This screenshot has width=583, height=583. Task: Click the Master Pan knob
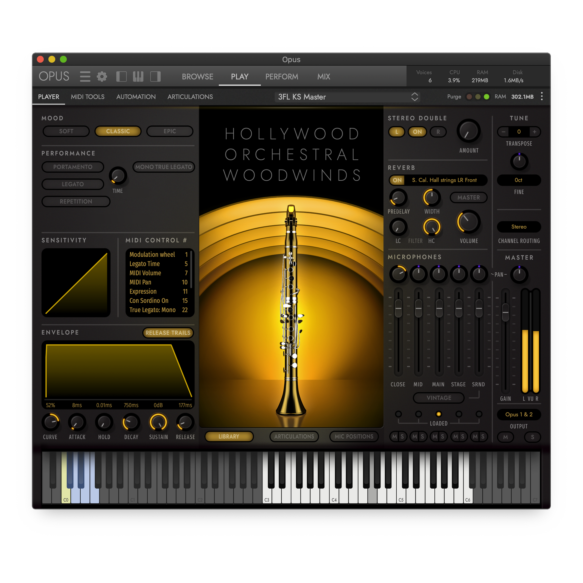[x=519, y=275]
